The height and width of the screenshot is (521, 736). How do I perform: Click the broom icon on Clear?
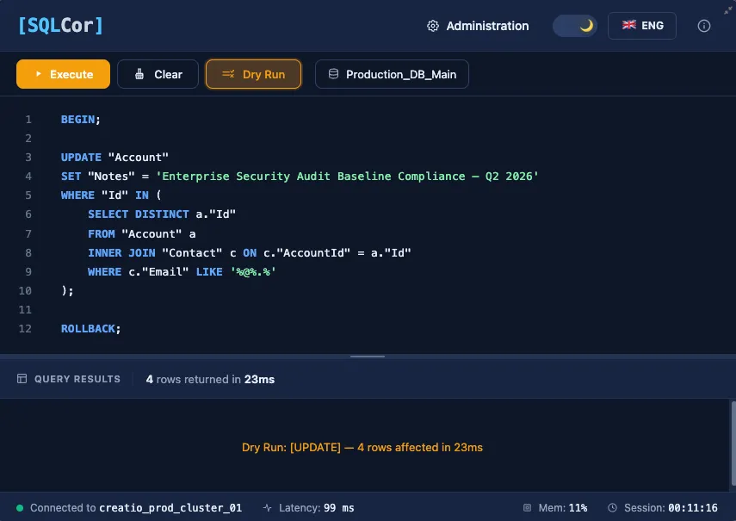point(139,74)
